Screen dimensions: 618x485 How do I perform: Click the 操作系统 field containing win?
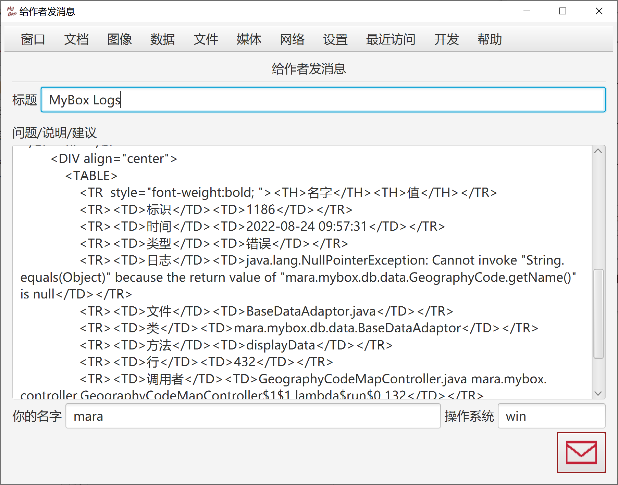pyautogui.click(x=551, y=416)
